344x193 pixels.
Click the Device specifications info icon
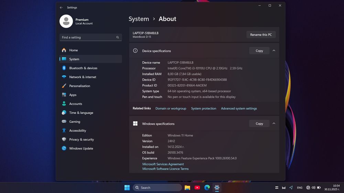click(x=135, y=51)
